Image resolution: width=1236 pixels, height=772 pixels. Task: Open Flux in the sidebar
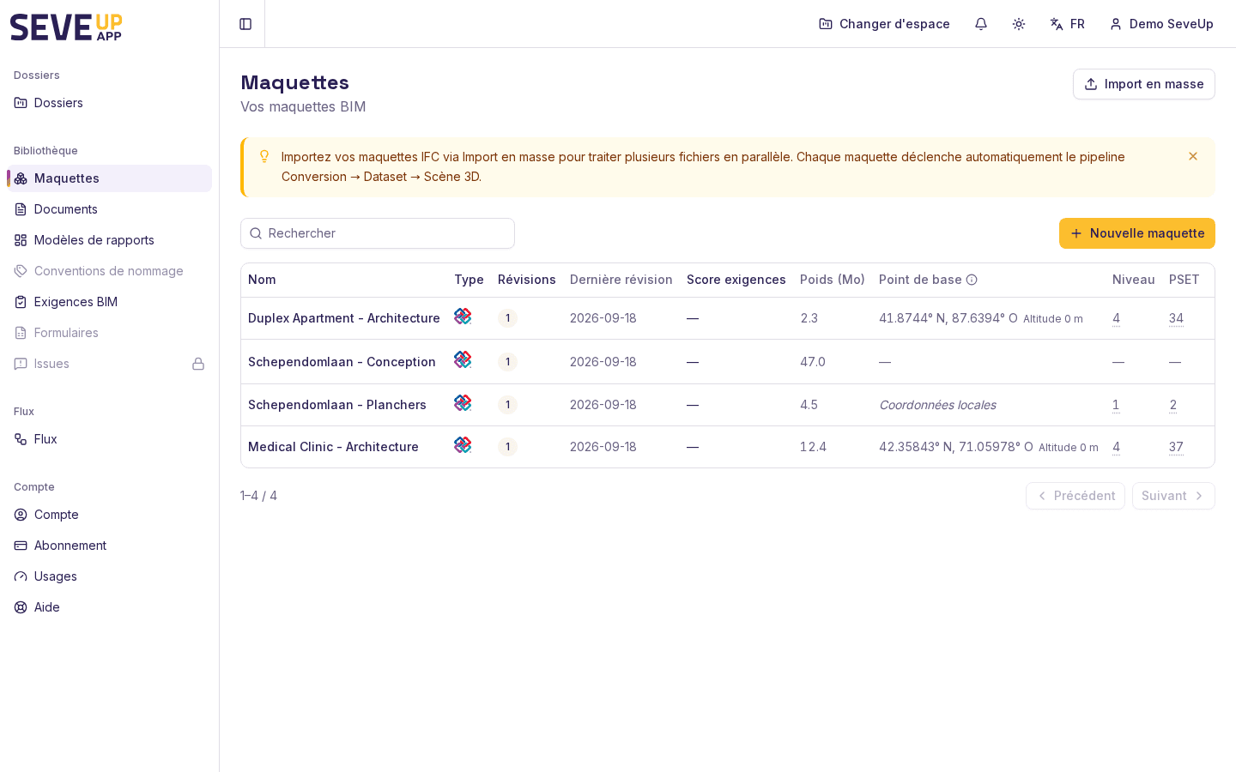[110, 439]
